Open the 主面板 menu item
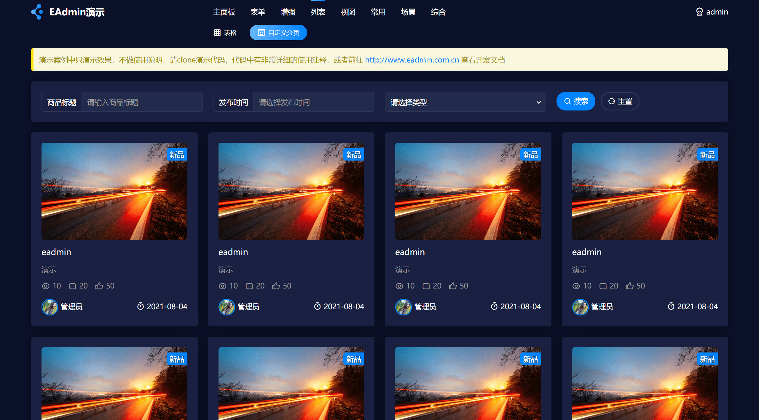 click(224, 12)
